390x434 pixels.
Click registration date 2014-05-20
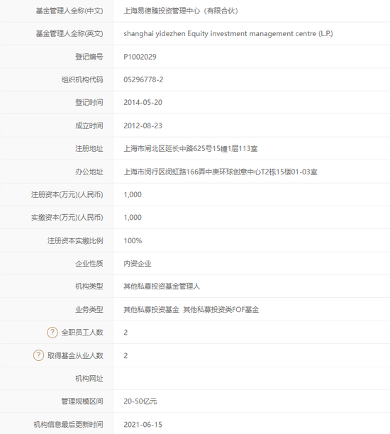[x=143, y=102]
